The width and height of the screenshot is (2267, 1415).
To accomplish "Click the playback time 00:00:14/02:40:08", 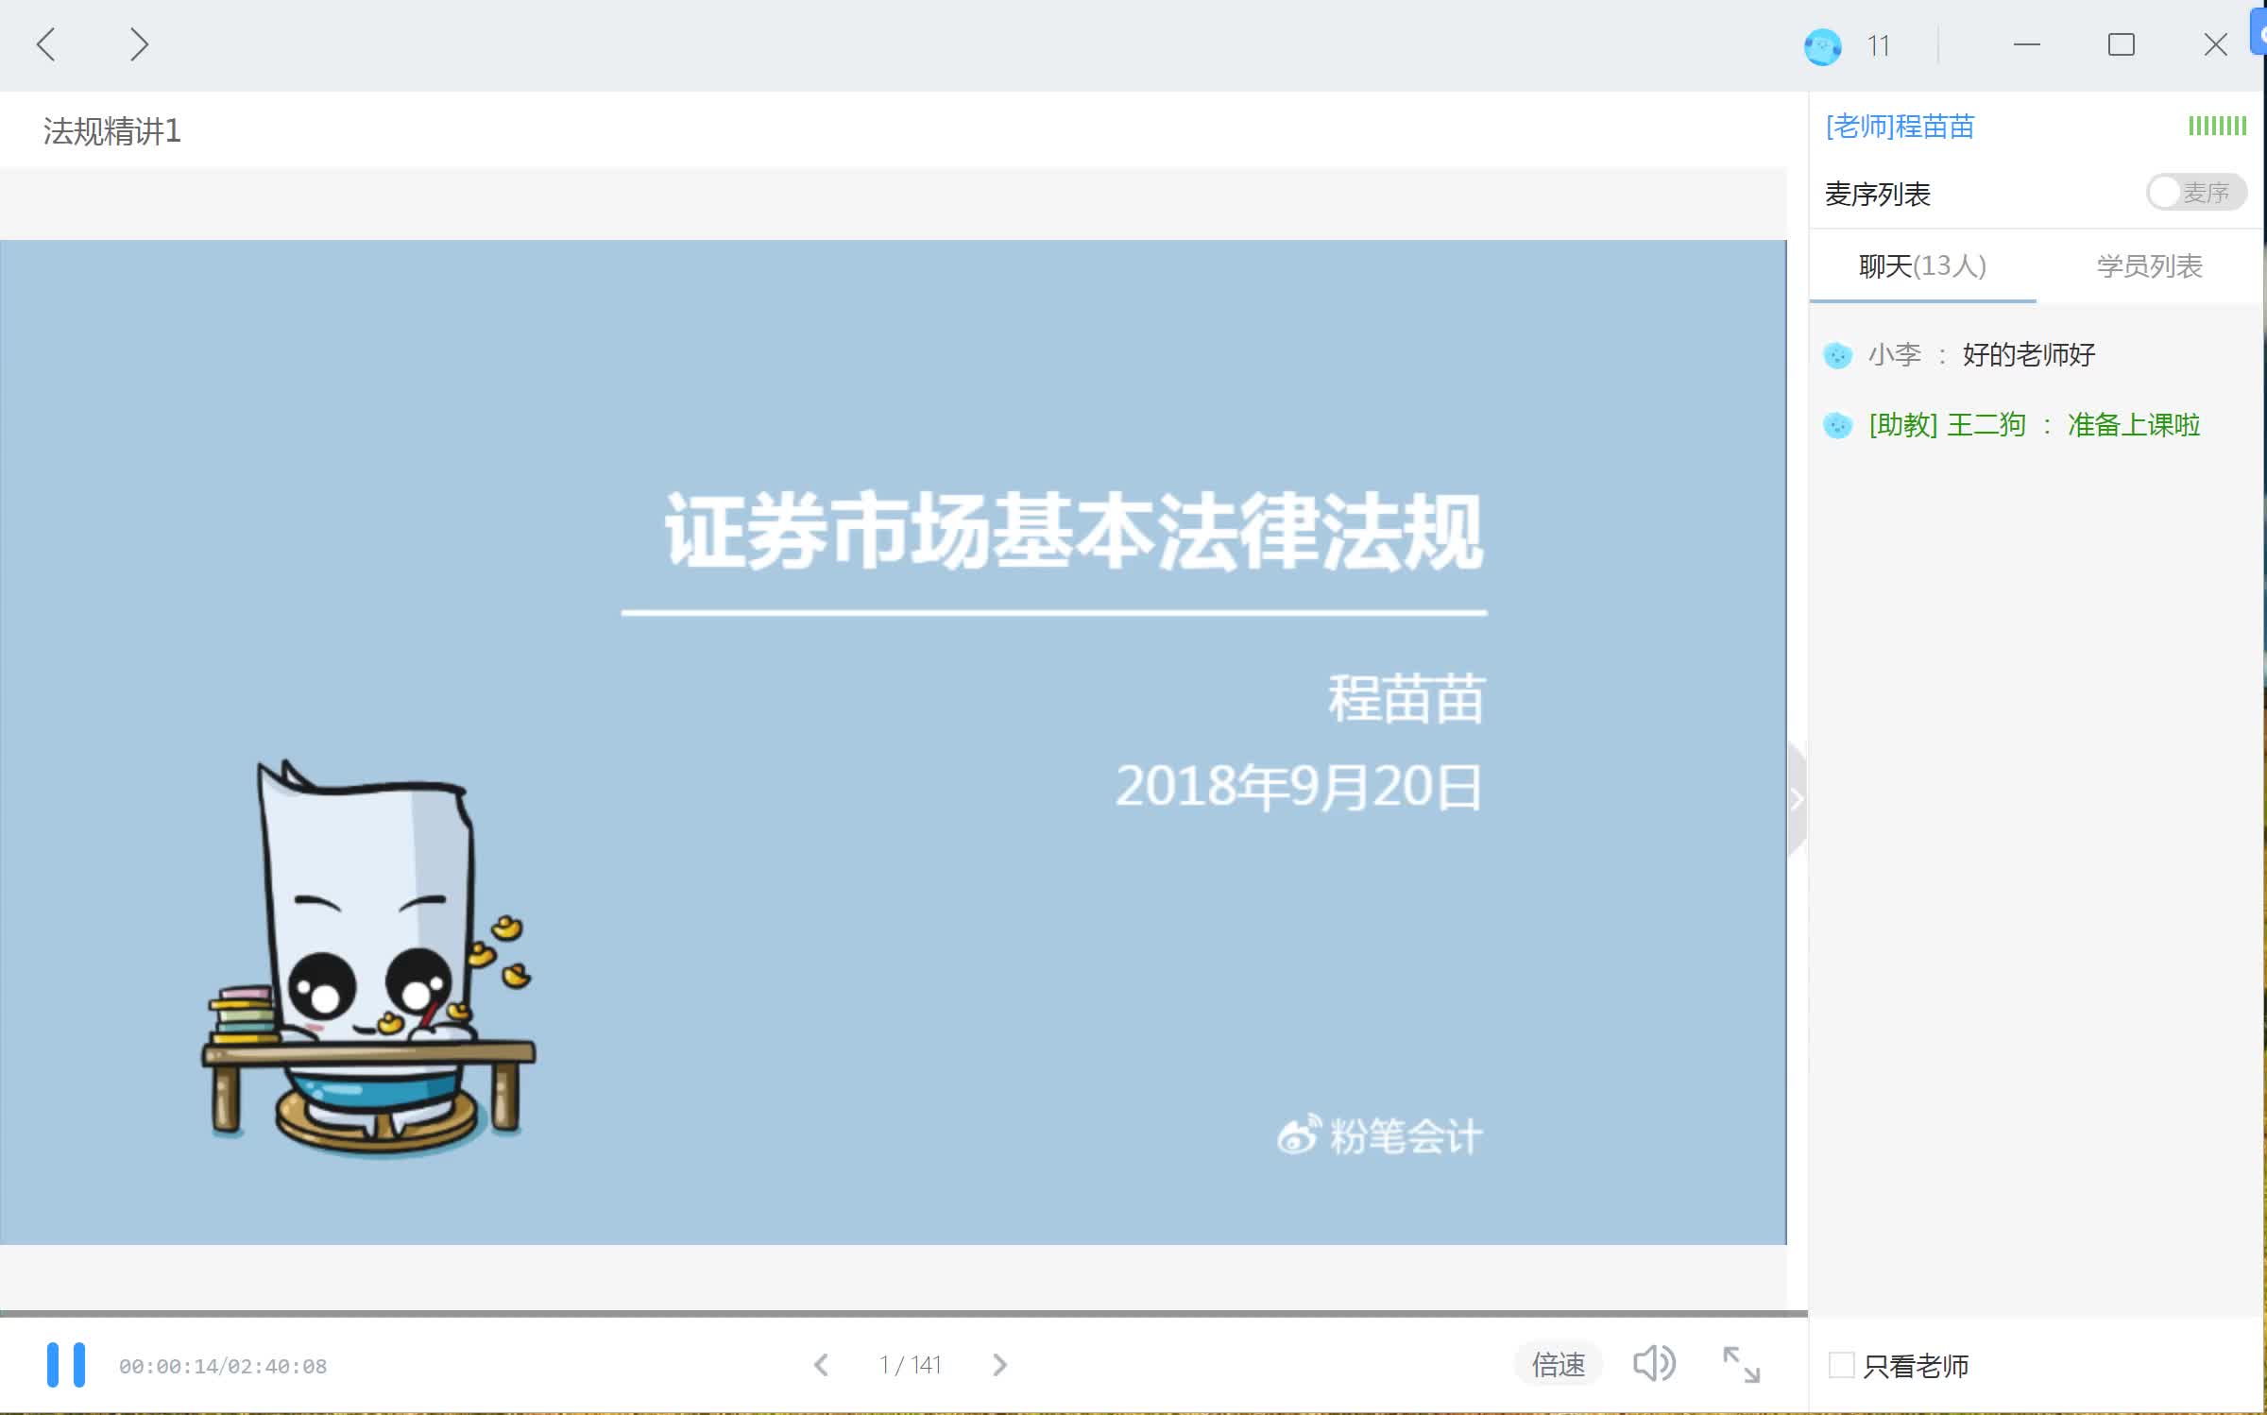I will [x=223, y=1366].
